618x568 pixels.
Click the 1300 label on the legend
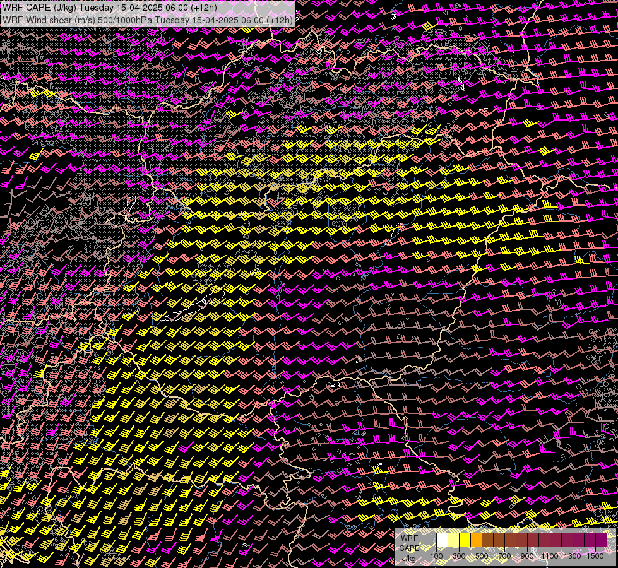[x=573, y=556]
